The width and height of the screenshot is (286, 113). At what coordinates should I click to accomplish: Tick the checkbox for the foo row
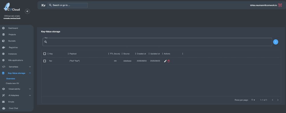coord(45,61)
